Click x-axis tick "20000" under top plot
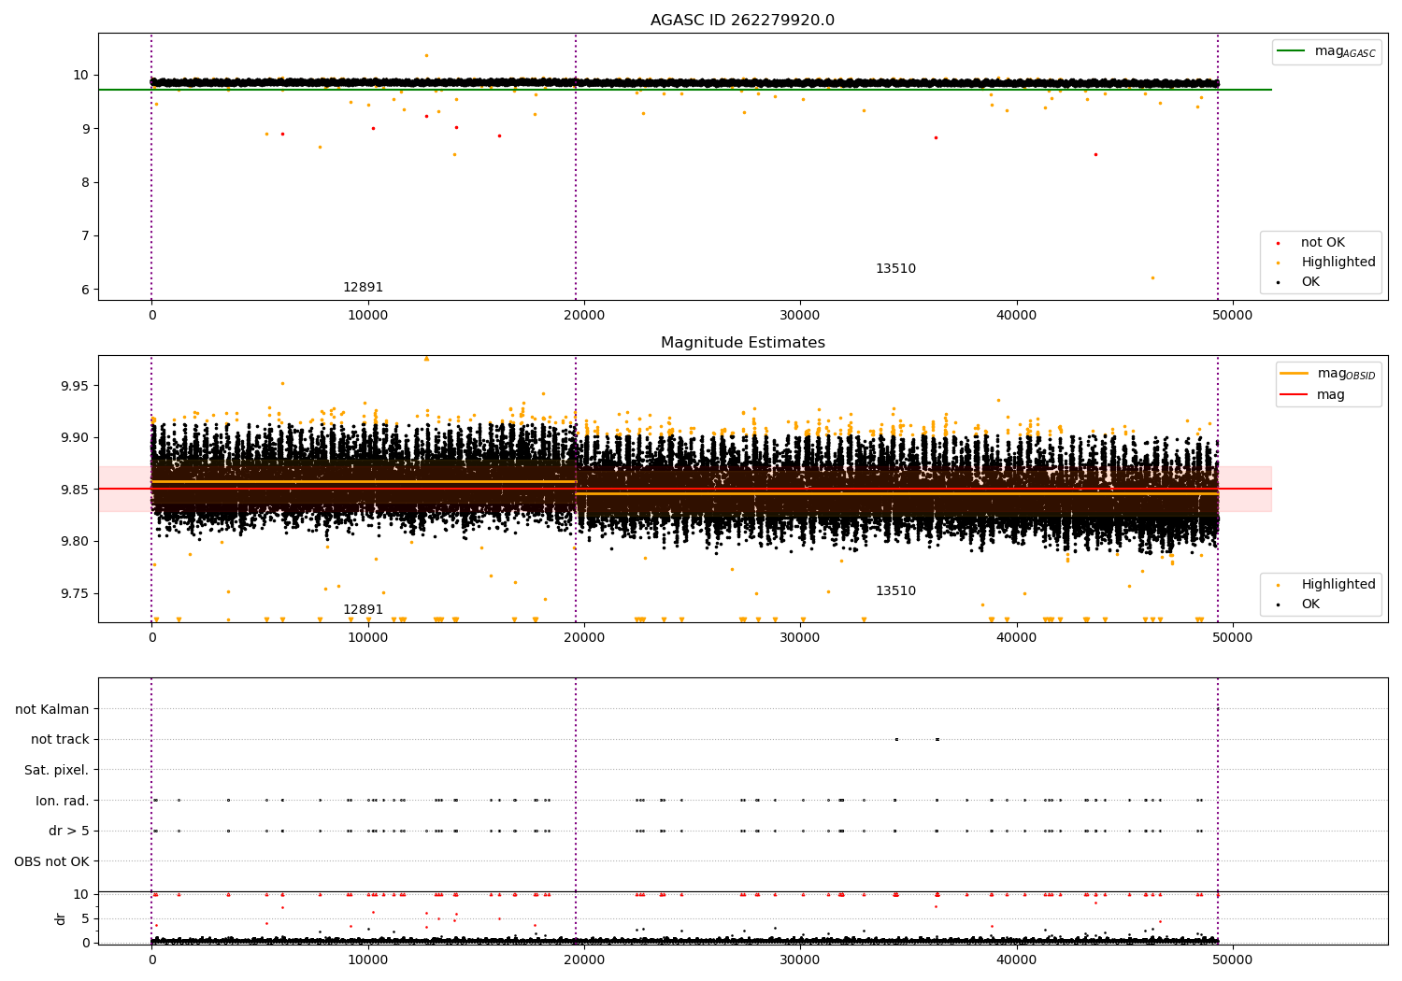 (x=584, y=316)
